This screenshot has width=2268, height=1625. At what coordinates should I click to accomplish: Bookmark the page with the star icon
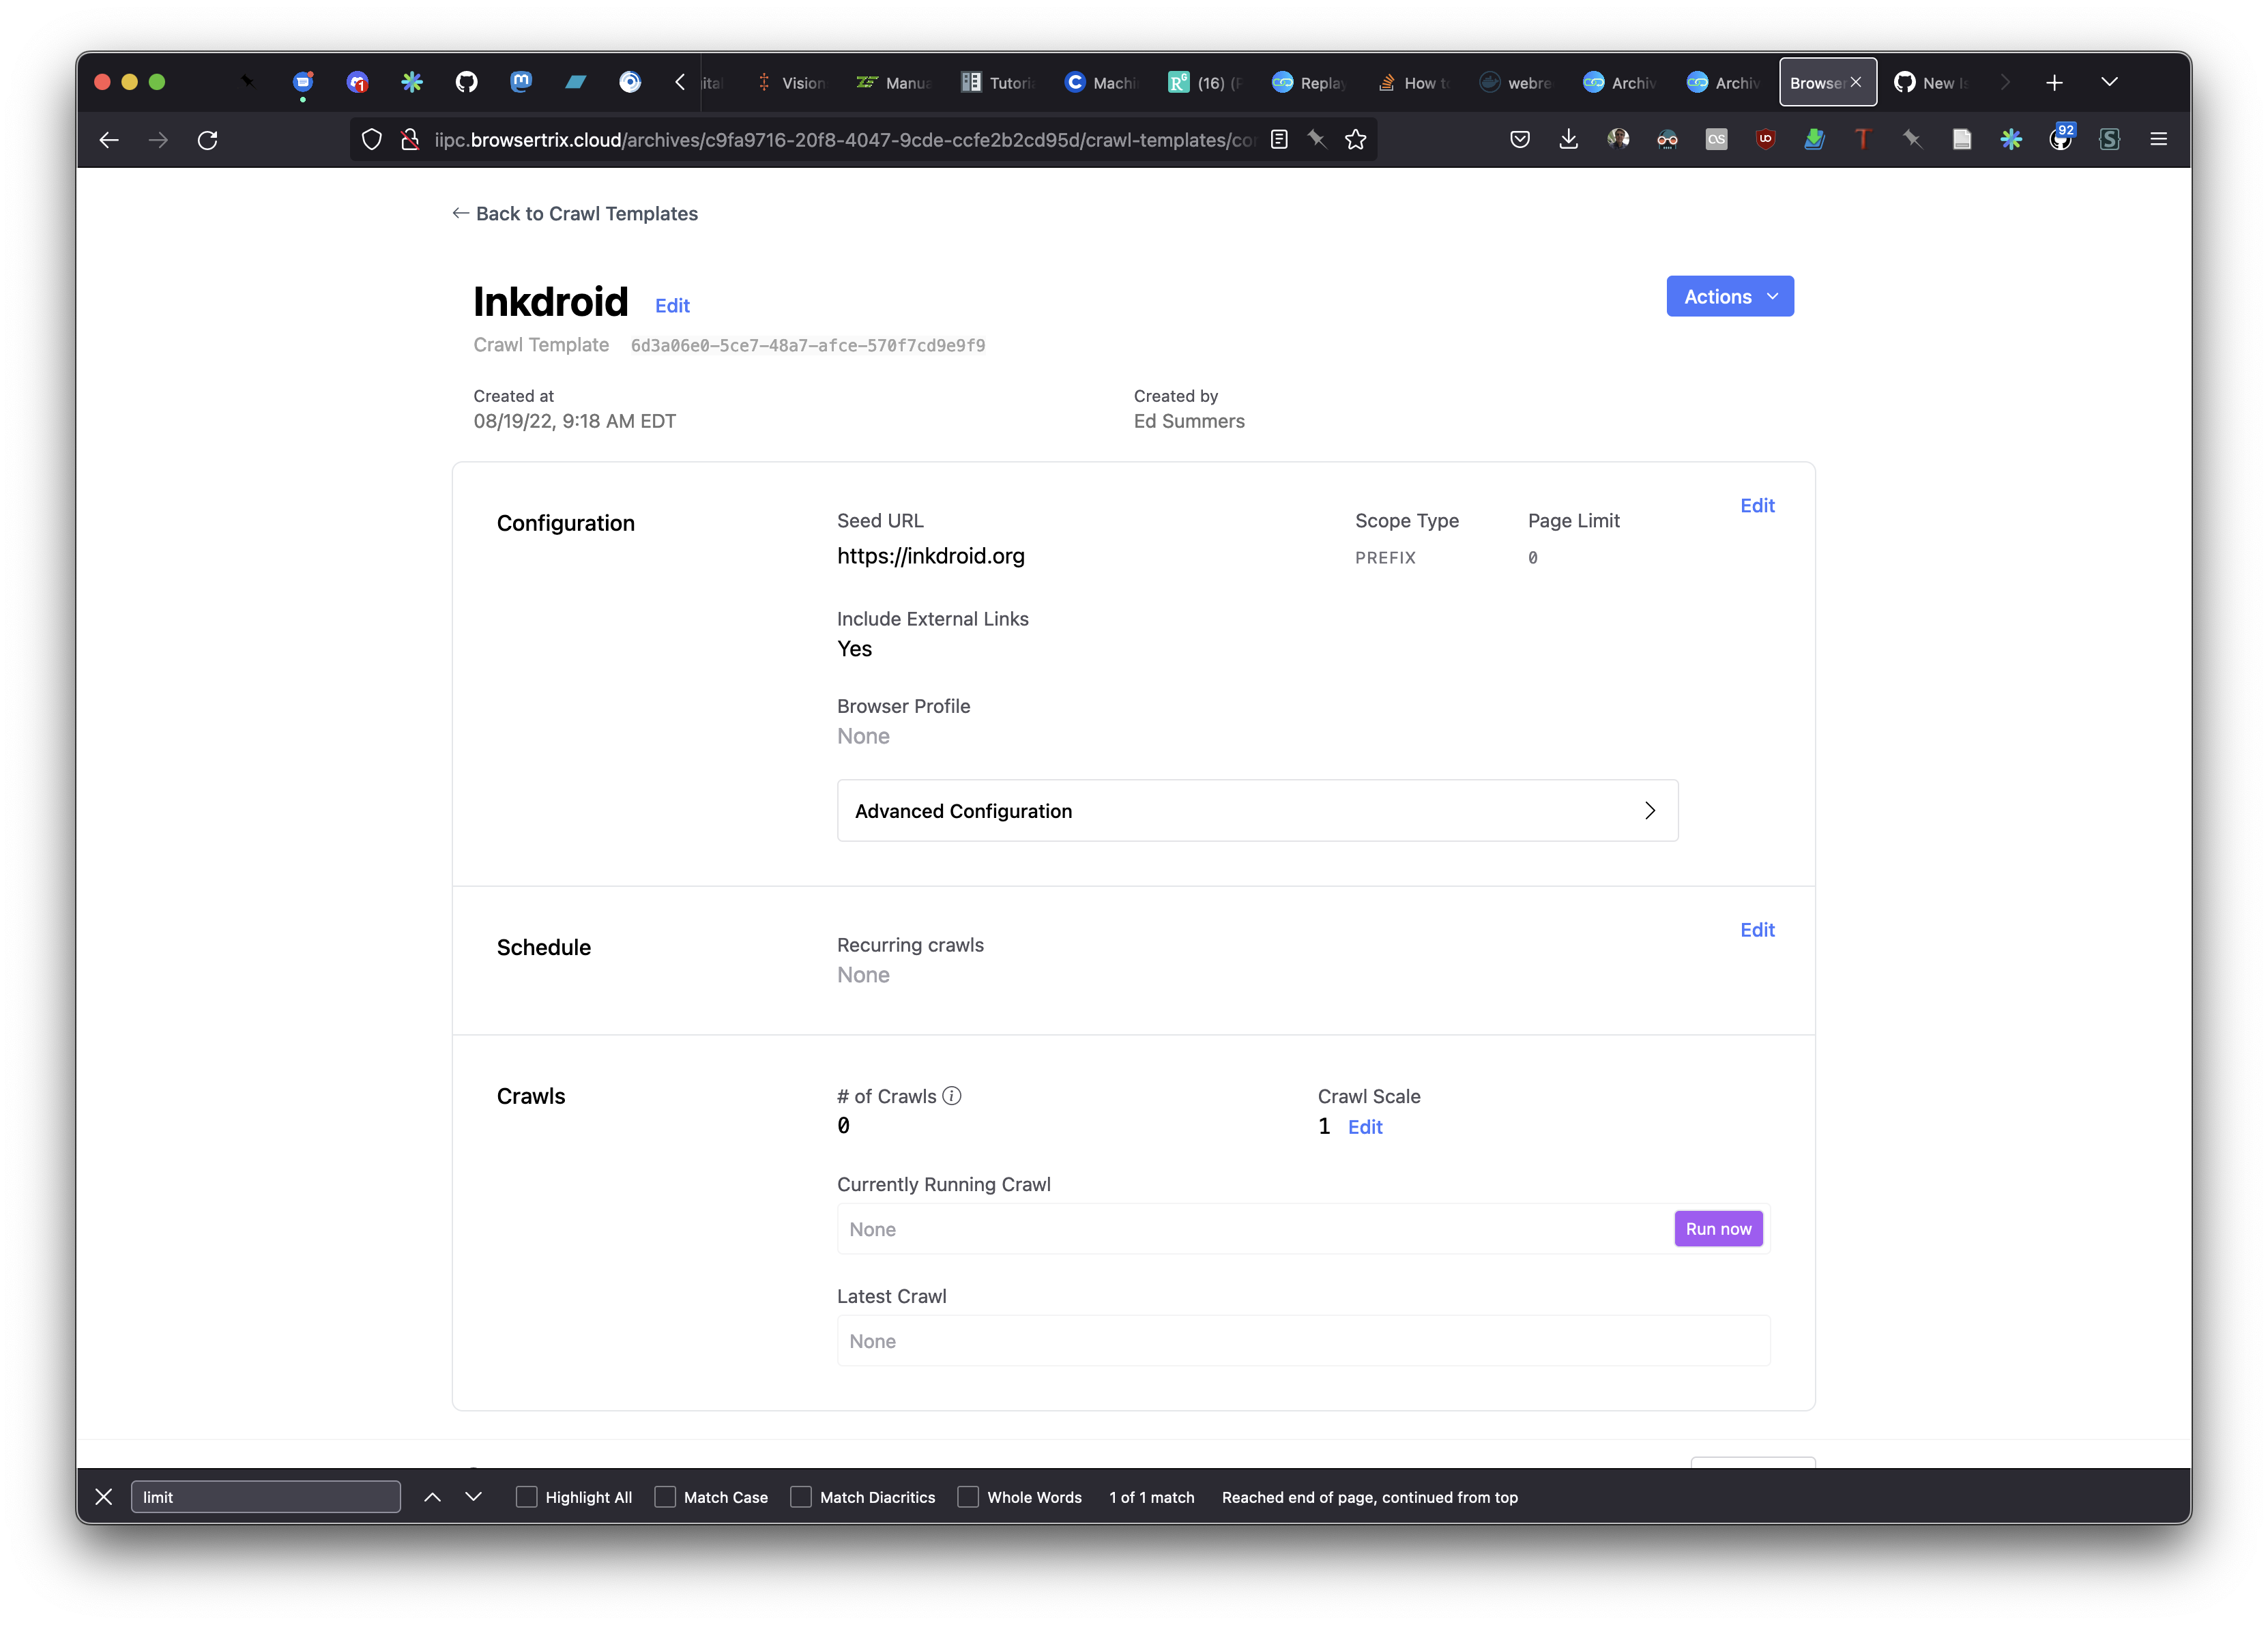click(x=1356, y=139)
